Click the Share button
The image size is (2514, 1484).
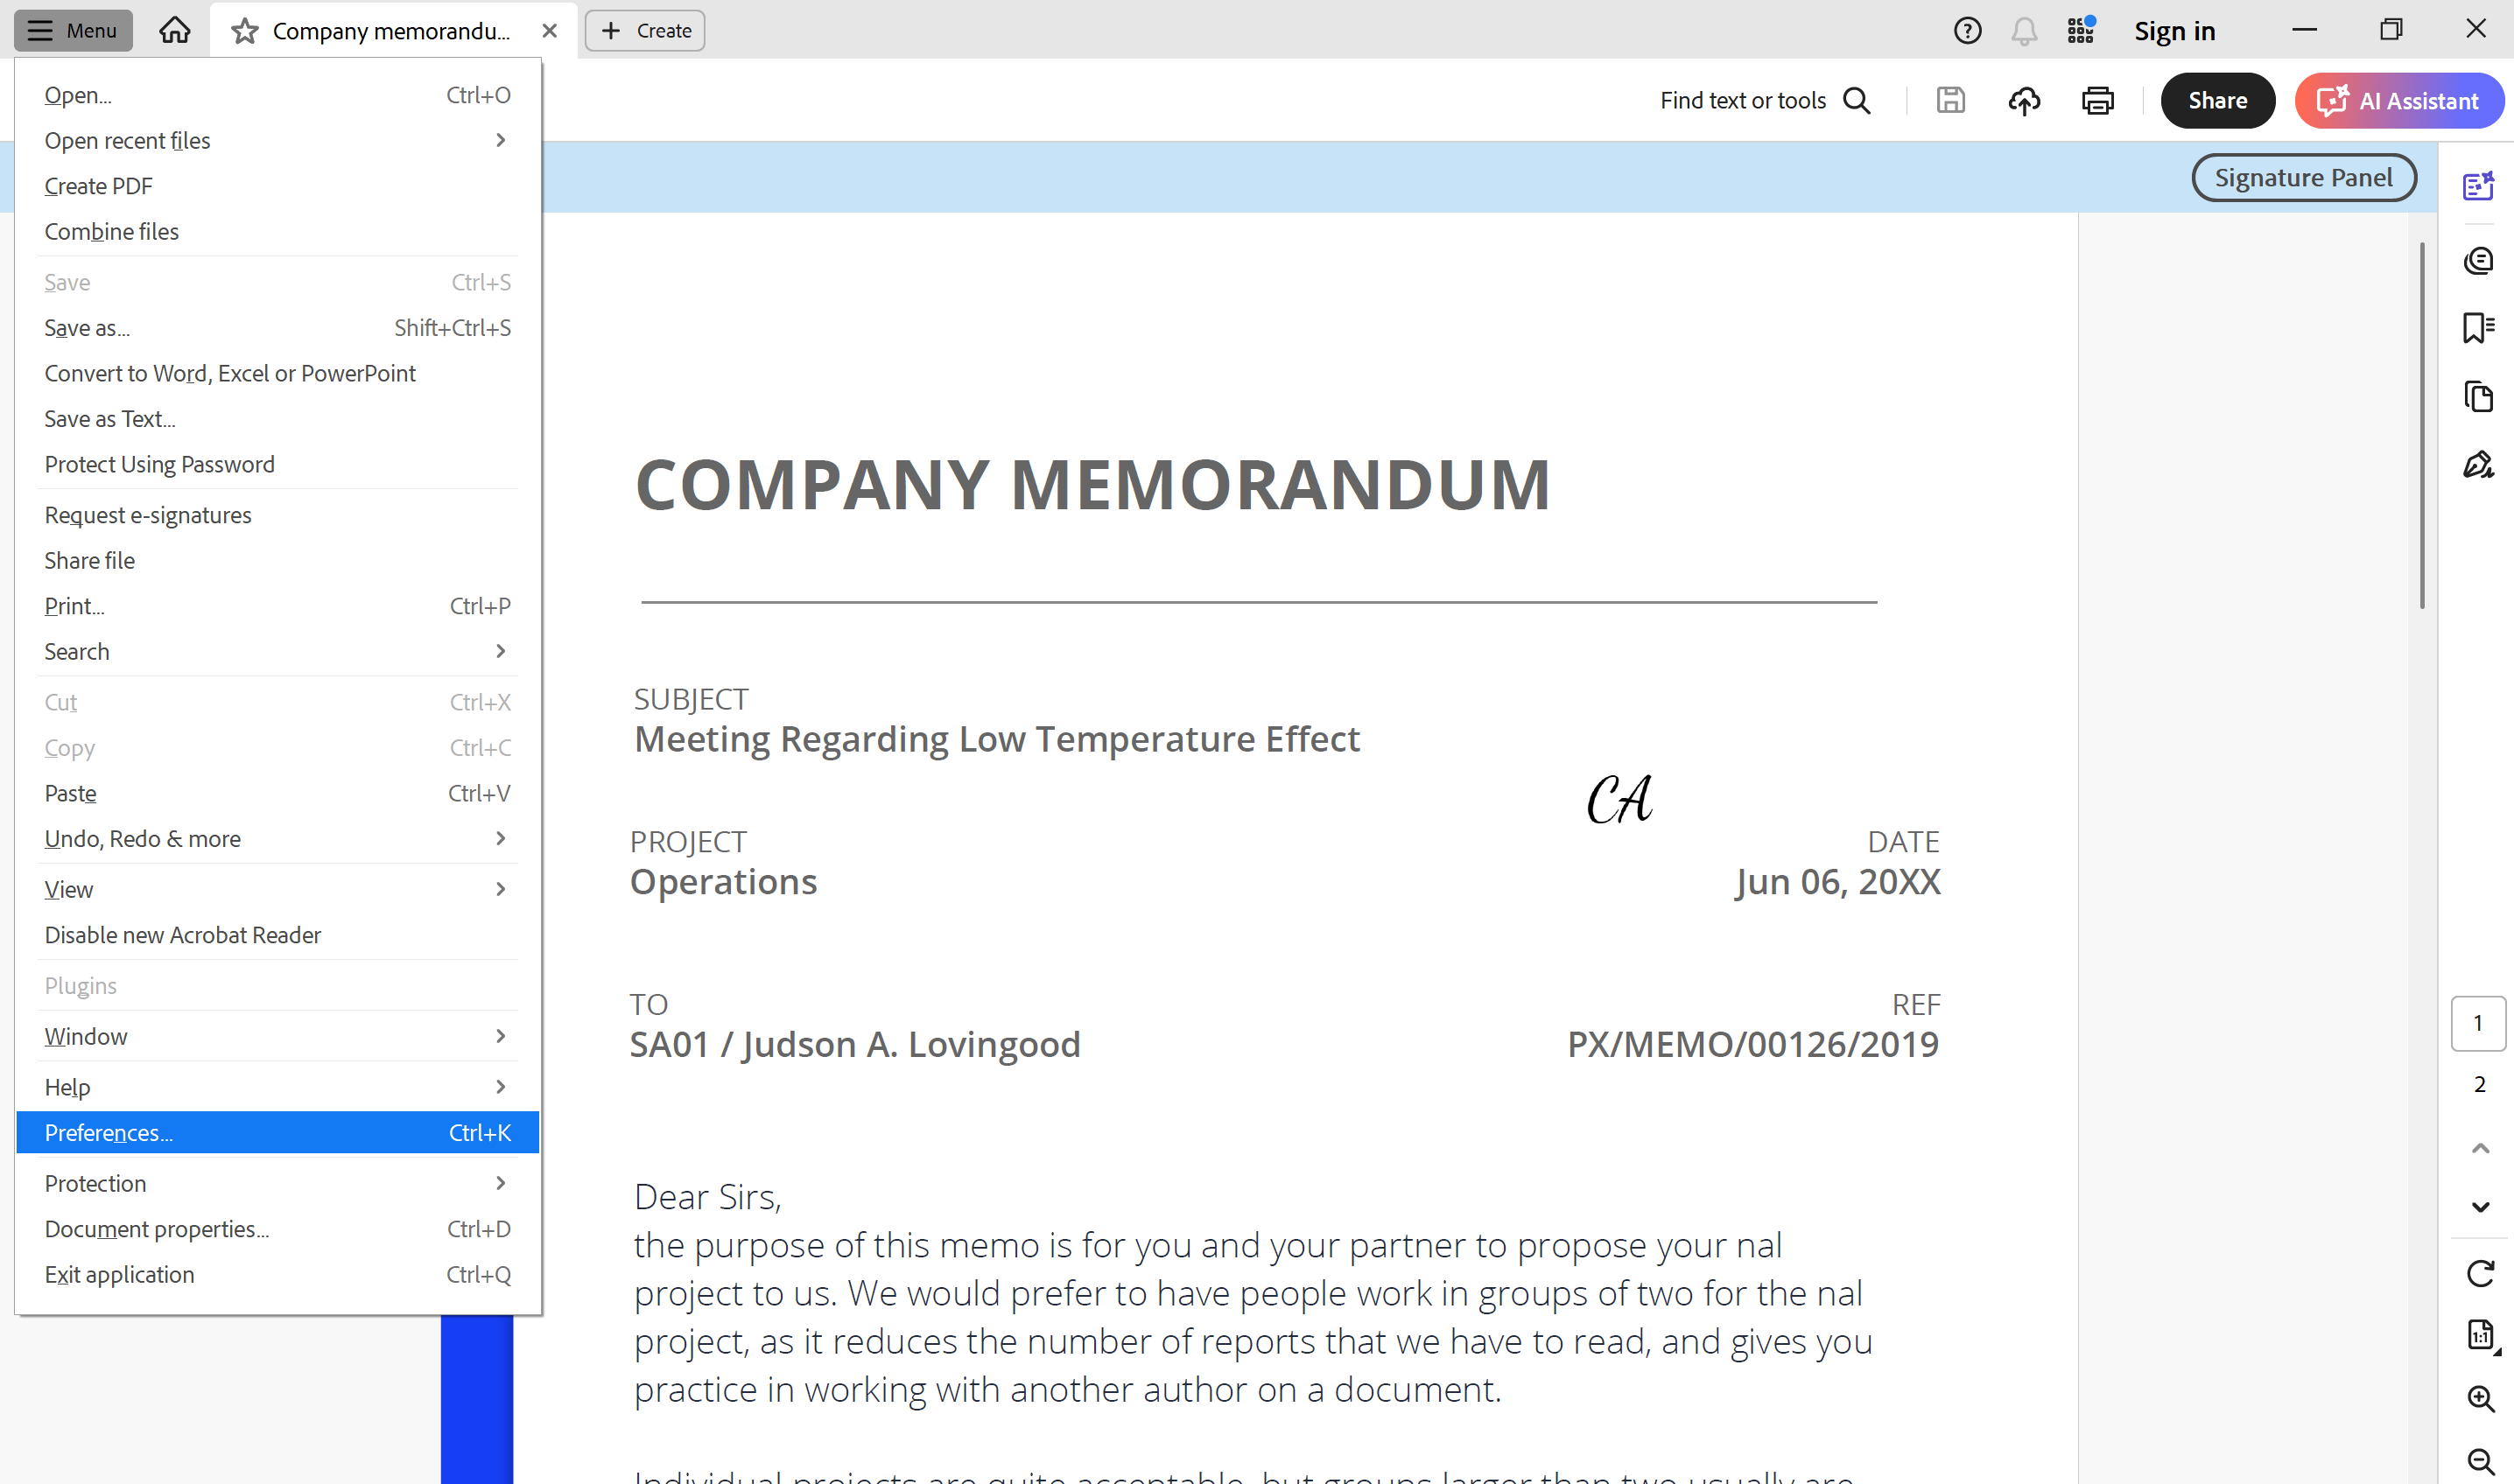click(x=2217, y=100)
